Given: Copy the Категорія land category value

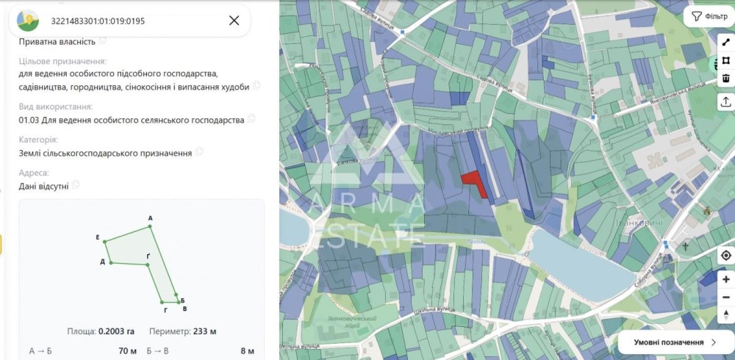Looking at the screenshot, I should [199, 151].
